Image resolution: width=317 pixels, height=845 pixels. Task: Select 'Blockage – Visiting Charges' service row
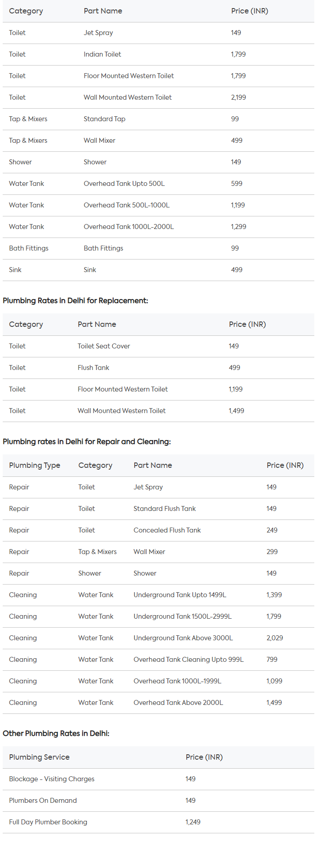click(52, 779)
